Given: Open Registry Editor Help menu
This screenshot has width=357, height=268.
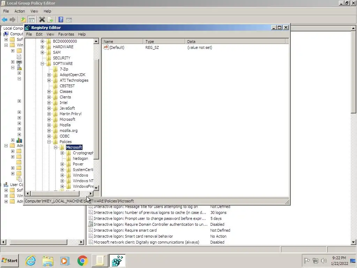Looking at the screenshot, I should (x=82, y=34).
